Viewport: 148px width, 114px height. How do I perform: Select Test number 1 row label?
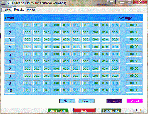click(x=10, y=25)
